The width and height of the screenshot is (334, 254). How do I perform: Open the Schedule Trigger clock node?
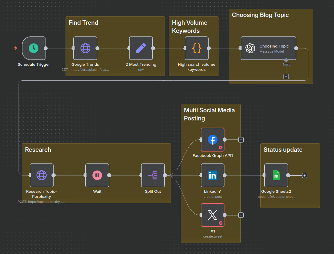[34, 48]
